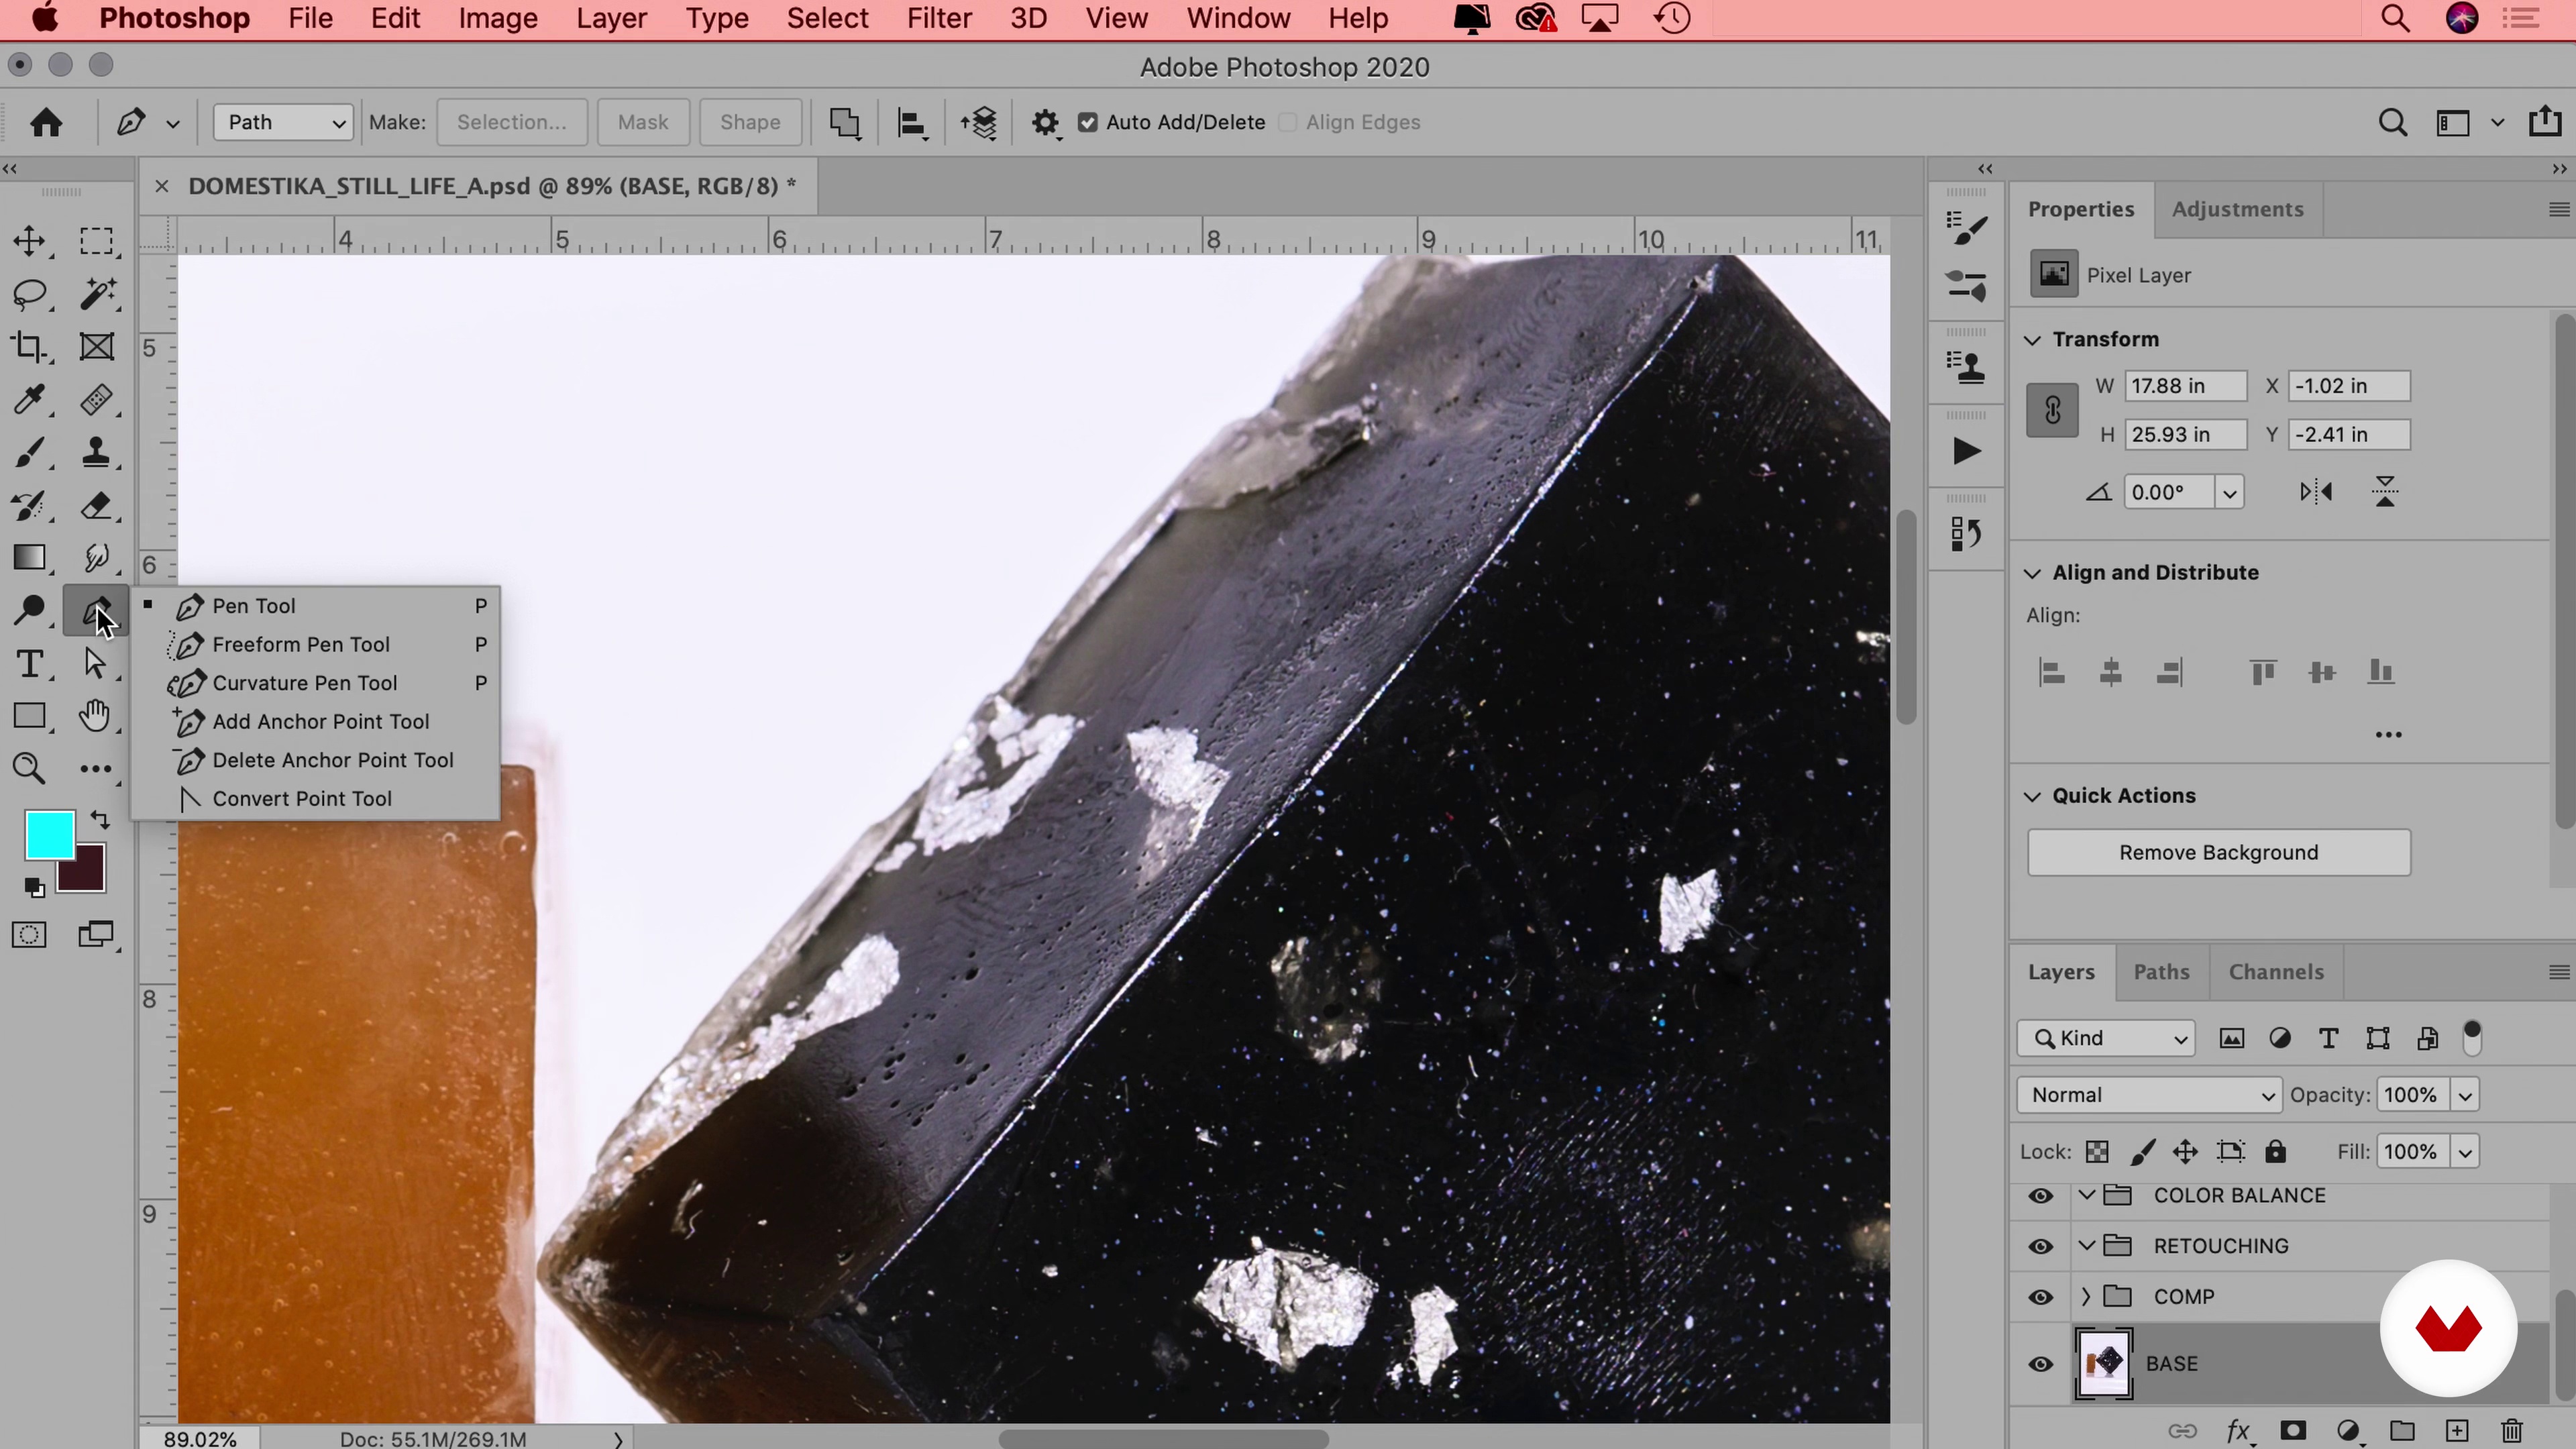This screenshot has height=1449, width=2576.
Task: Choose Convert Point Tool from flyout
Action: click(x=315, y=799)
